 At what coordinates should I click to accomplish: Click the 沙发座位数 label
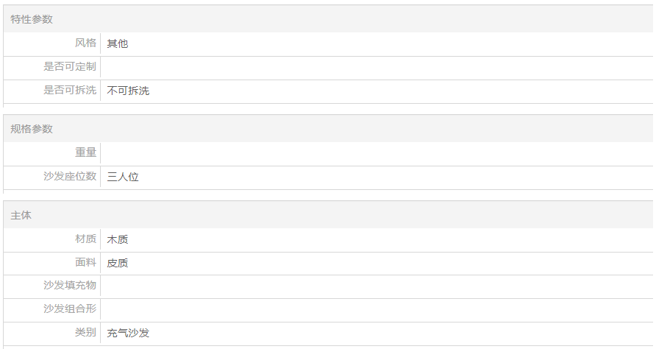(x=70, y=177)
